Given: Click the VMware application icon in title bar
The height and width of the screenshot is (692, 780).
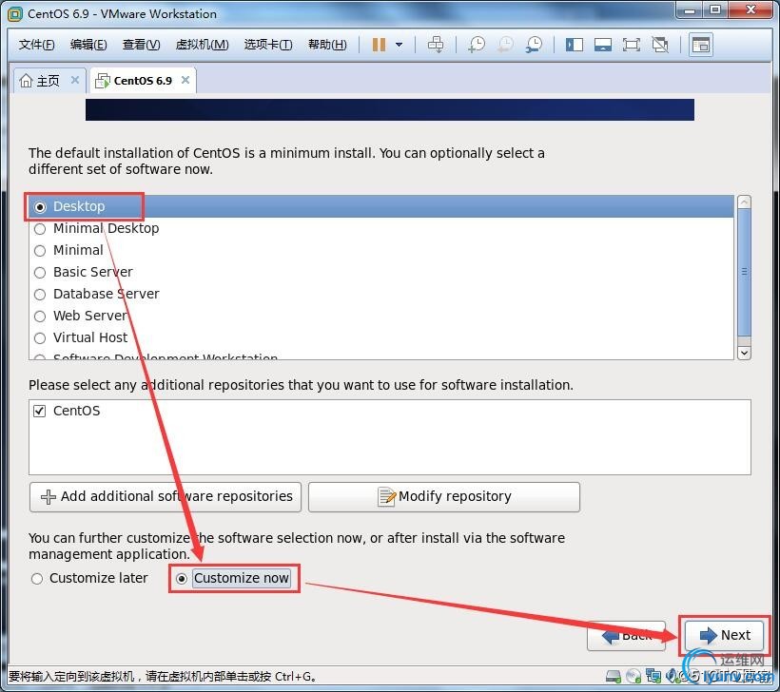Looking at the screenshot, I should pyautogui.click(x=15, y=14).
